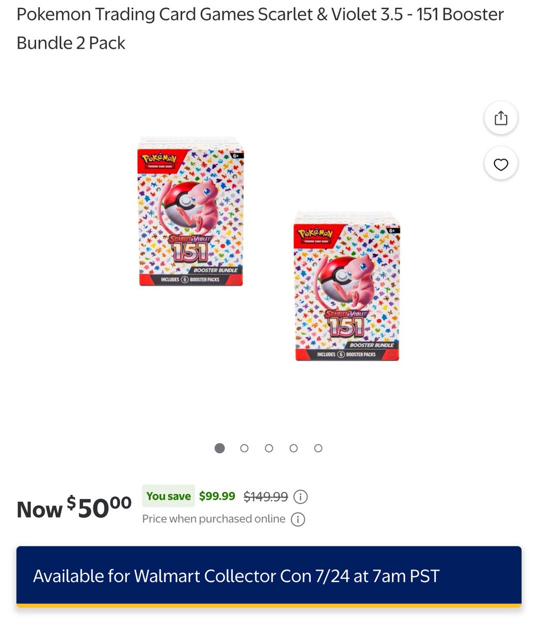Jump to the fourth carousel image dot
This screenshot has width=538, height=620.
click(x=294, y=448)
